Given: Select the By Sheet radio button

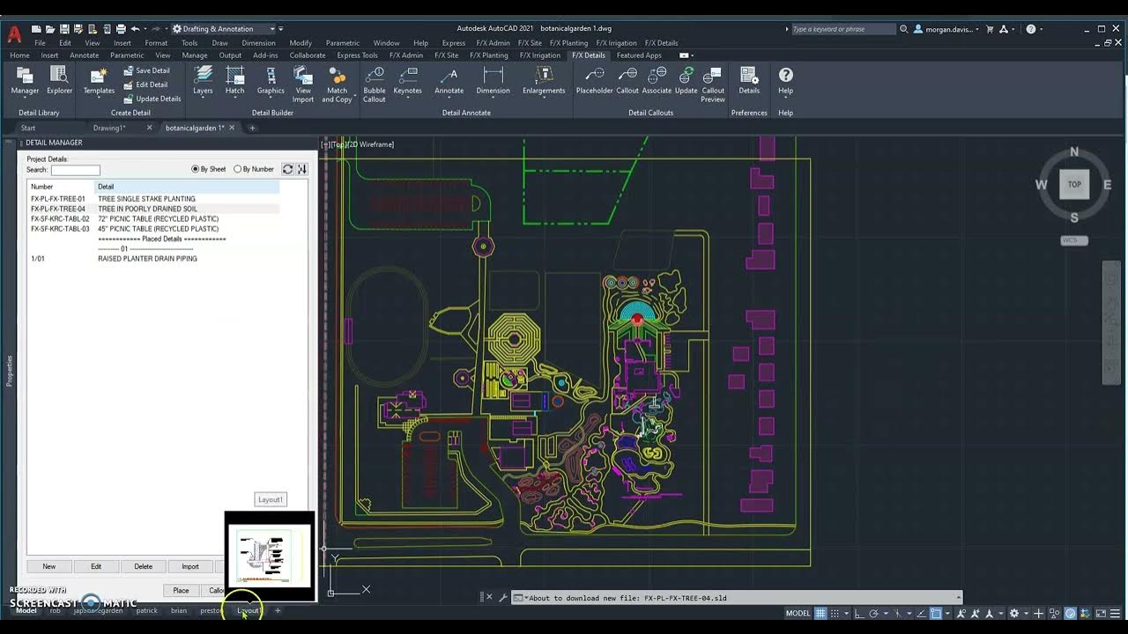Looking at the screenshot, I should click(x=208, y=169).
